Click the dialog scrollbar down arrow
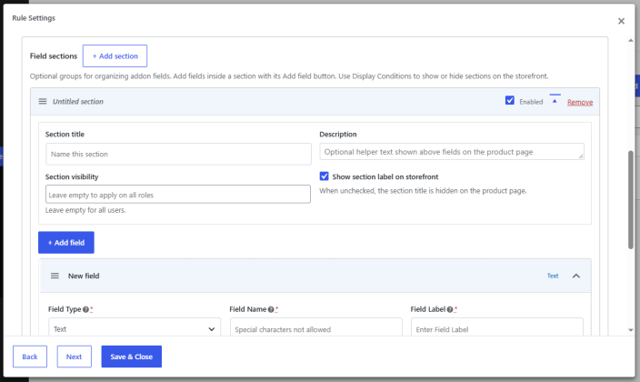Screen dimensions: 640x382 (631, 330)
